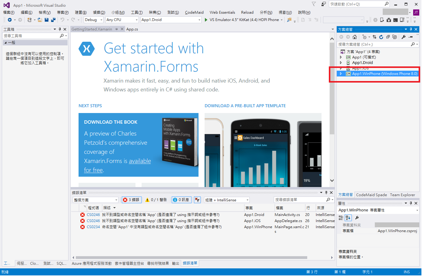Switch to the App.cs document tab
This screenshot has height=276, width=422.
click(132, 29)
